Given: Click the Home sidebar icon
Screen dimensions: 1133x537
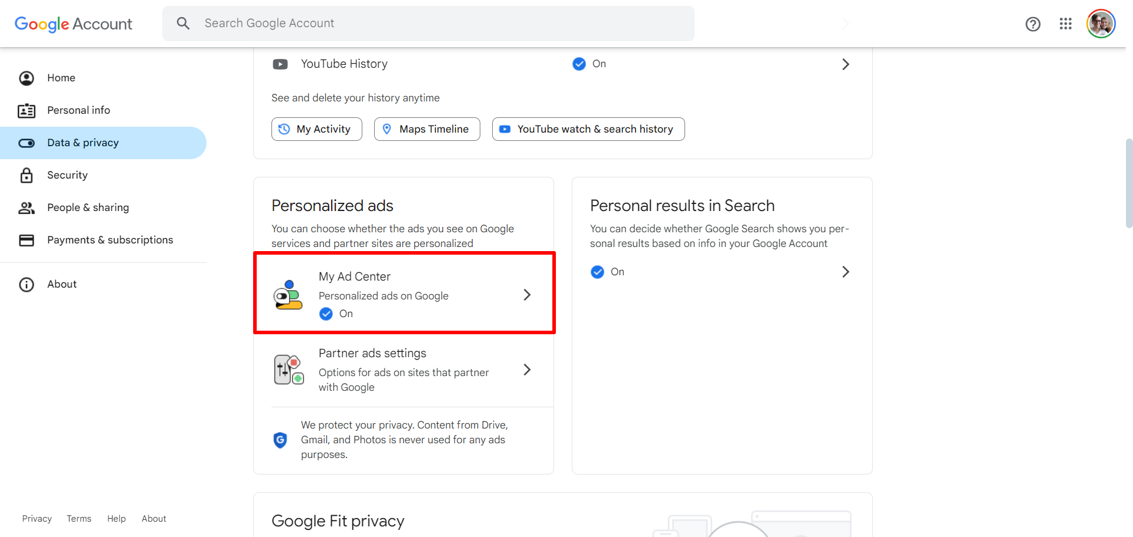Looking at the screenshot, I should [x=27, y=78].
